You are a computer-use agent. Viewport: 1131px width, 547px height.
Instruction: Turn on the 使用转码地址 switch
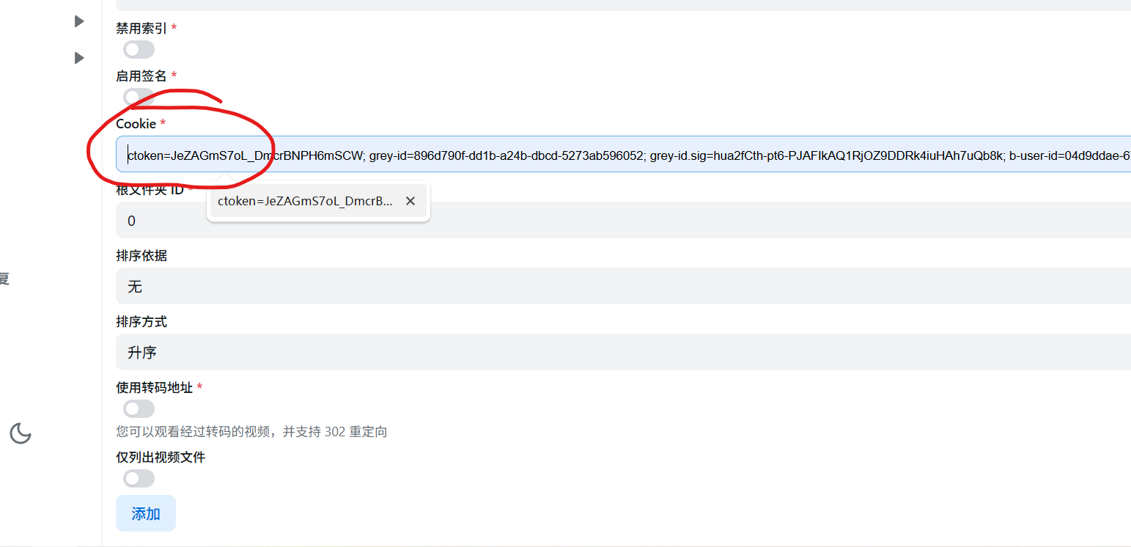pyautogui.click(x=139, y=408)
